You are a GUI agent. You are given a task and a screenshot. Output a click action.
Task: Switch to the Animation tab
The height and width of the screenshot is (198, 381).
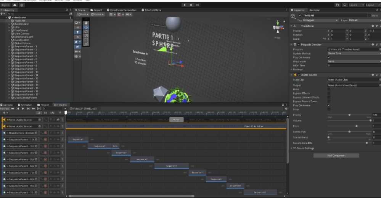[25, 105]
